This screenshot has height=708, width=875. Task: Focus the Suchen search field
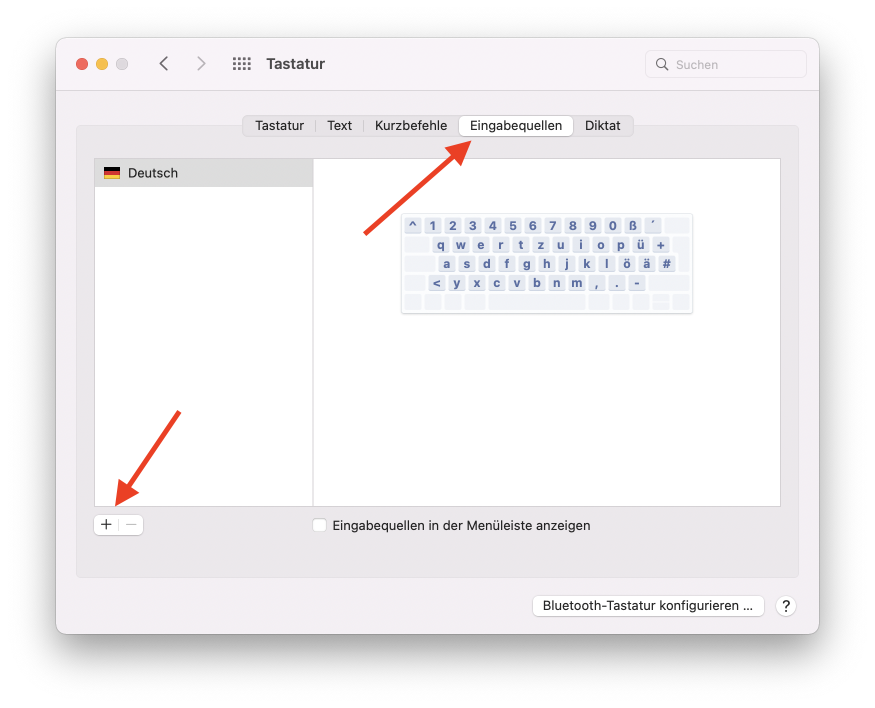[x=725, y=64]
